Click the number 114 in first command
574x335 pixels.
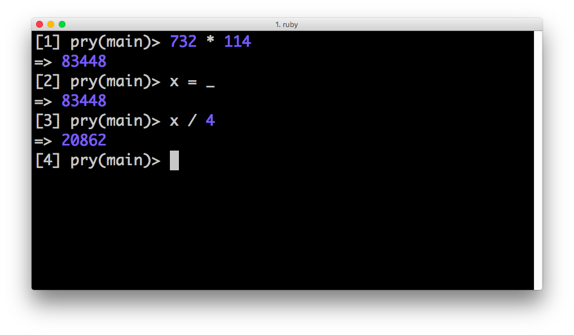(237, 41)
